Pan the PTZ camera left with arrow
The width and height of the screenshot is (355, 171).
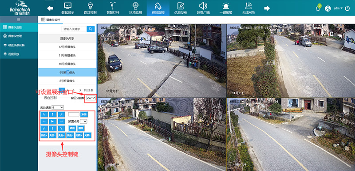tap(44, 122)
